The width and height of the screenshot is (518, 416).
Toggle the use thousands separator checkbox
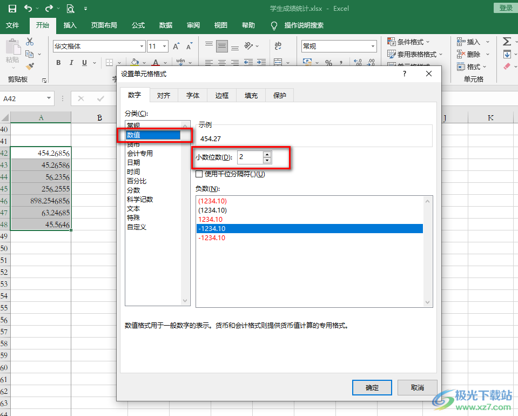pyautogui.click(x=199, y=174)
